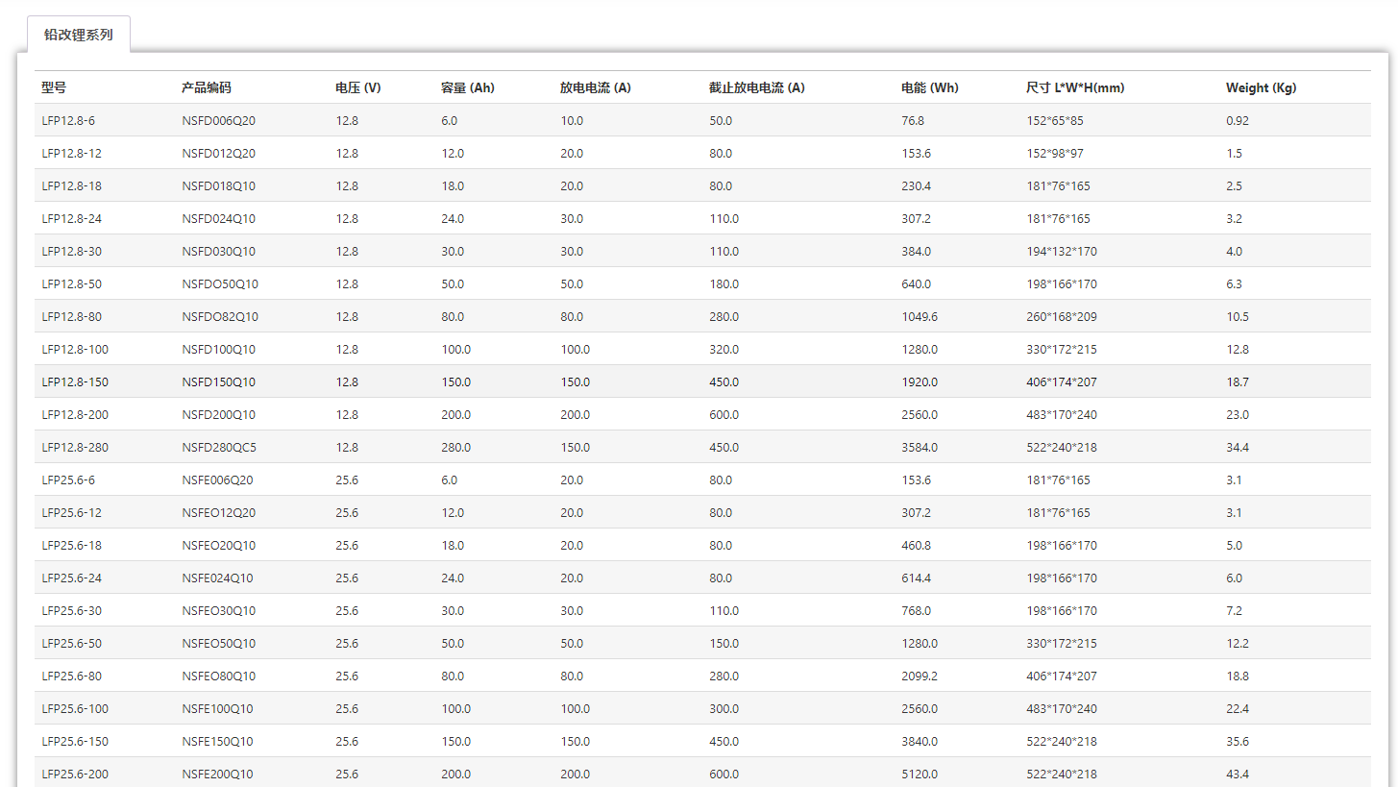Click the 1920.0 energy value
Image resolution: width=1398 pixels, height=787 pixels.
pyautogui.click(x=920, y=381)
